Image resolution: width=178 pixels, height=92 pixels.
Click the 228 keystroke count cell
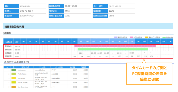145,56
